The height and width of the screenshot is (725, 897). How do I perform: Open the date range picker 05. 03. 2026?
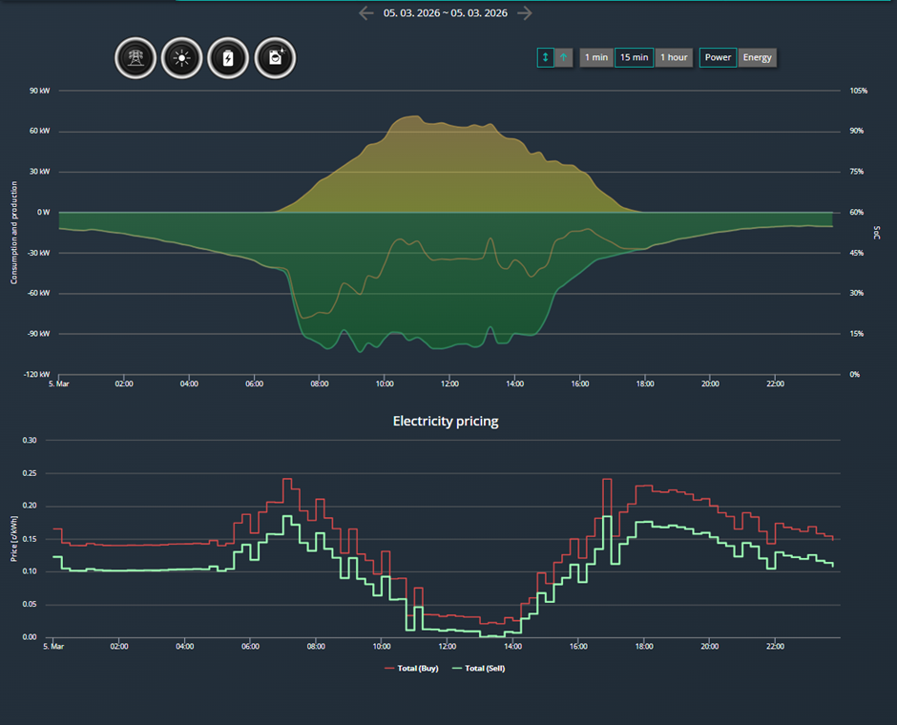445,12
